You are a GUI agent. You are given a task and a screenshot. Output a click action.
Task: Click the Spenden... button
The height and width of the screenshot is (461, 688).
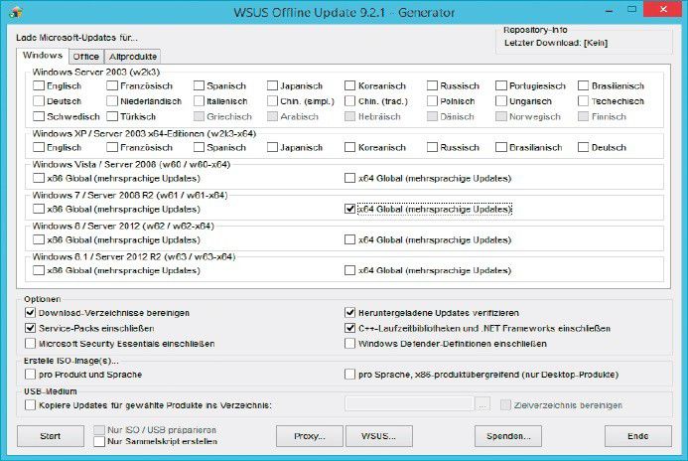[508, 436]
